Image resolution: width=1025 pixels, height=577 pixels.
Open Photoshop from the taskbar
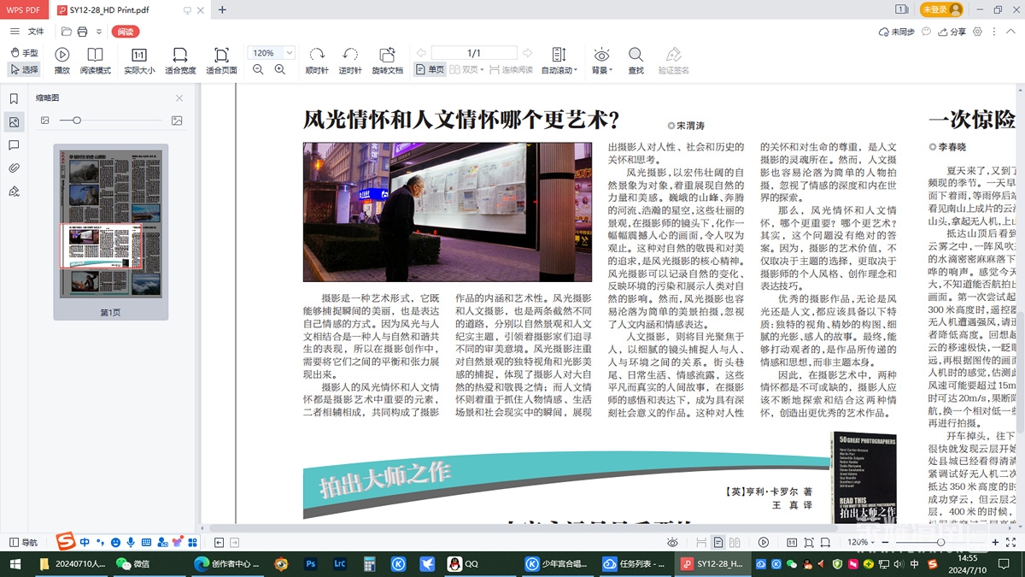pyautogui.click(x=311, y=564)
